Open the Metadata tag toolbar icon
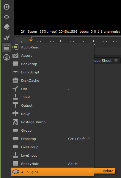The width and height of the screenshot is (121, 178). tap(7, 27)
